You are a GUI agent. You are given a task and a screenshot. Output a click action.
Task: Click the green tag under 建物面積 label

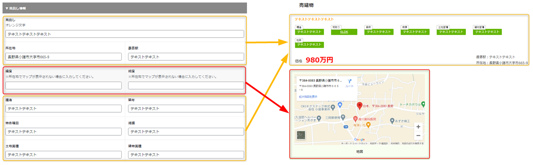pos(487,32)
